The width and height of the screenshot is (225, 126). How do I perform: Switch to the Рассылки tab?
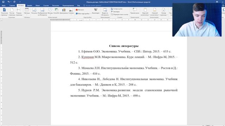[56, 6]
